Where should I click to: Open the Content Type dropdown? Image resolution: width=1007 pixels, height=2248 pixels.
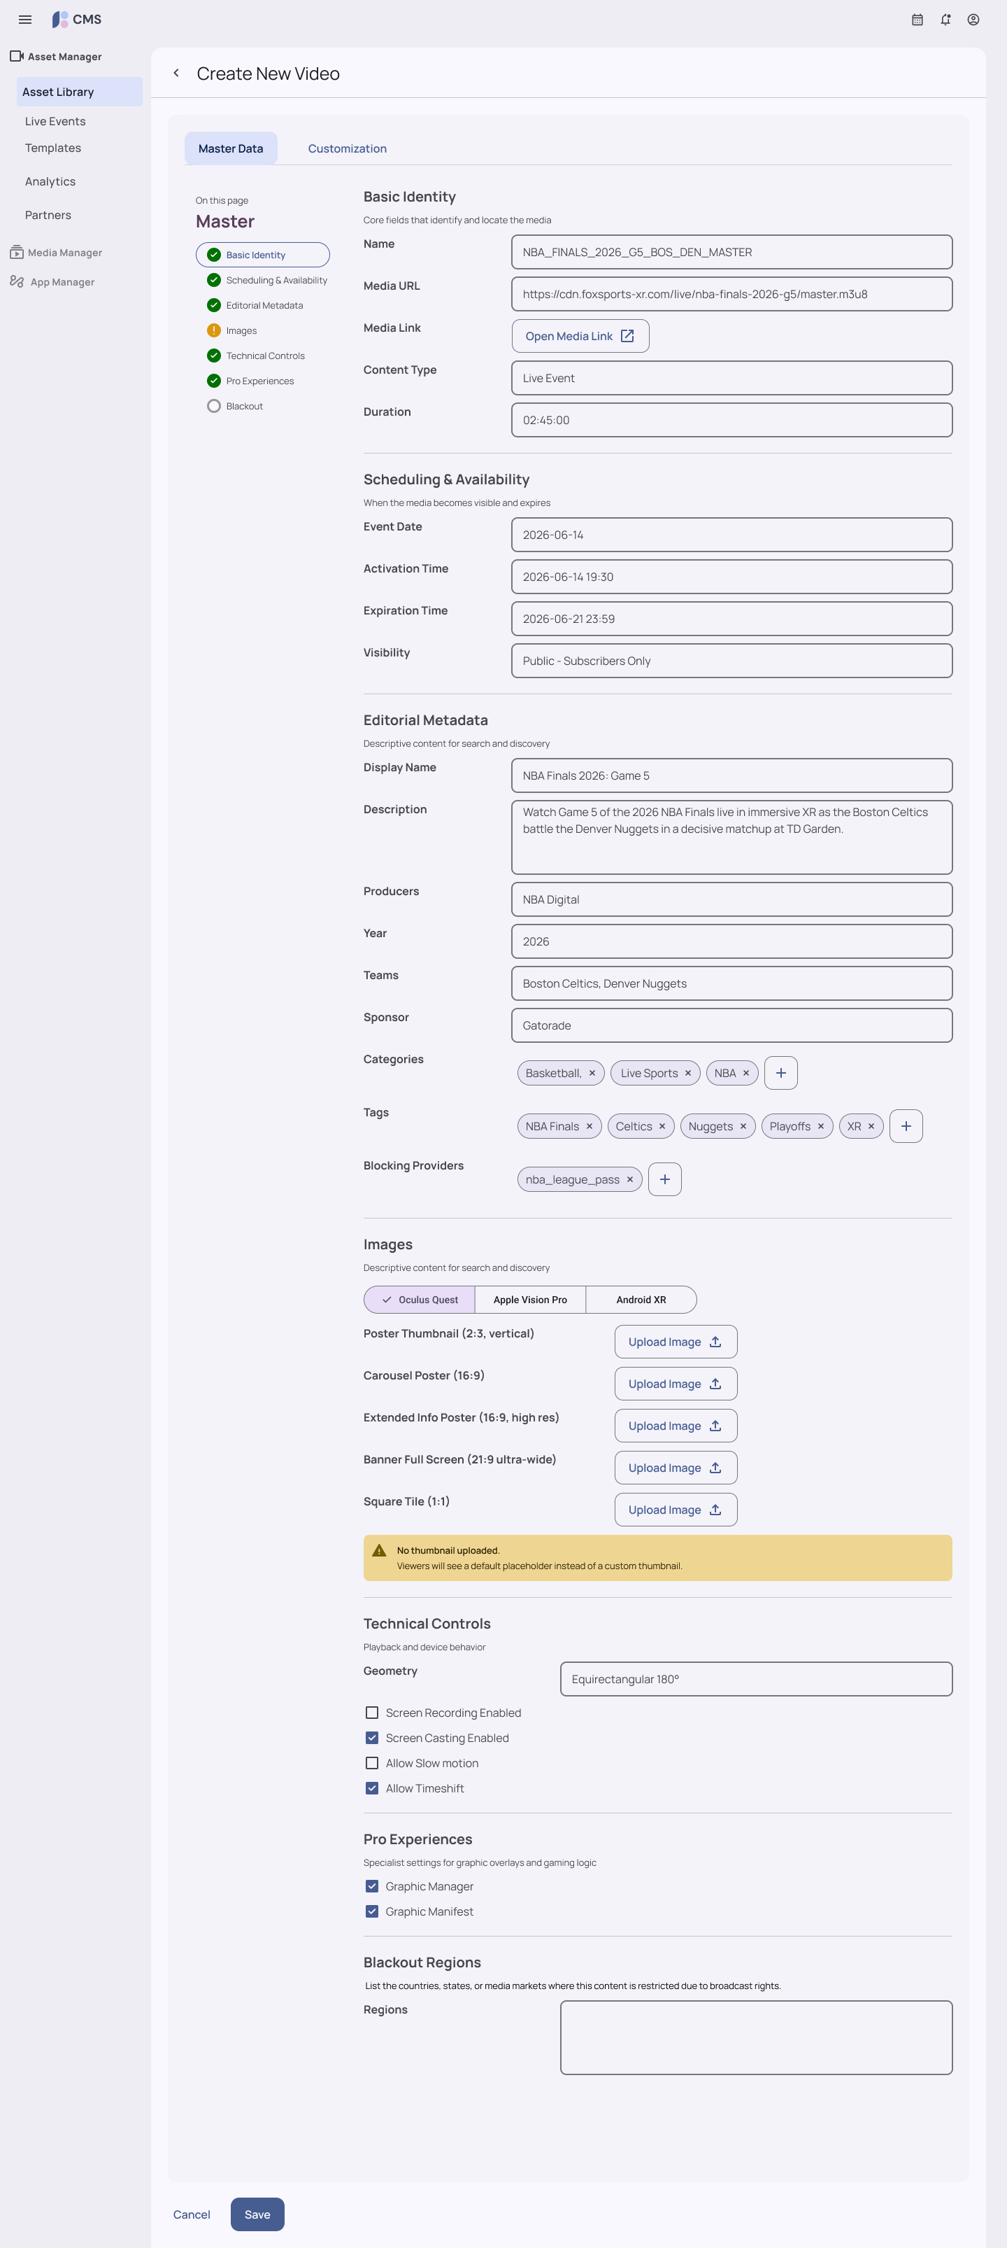pos(731,378)
